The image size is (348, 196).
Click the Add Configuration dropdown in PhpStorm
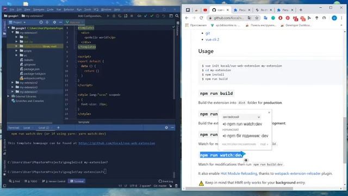(90, 16)
